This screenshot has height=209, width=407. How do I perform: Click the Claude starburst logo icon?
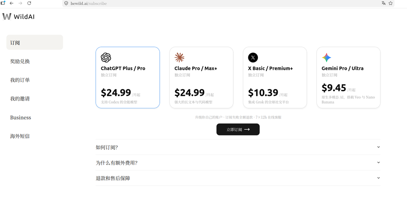point(179,58)
